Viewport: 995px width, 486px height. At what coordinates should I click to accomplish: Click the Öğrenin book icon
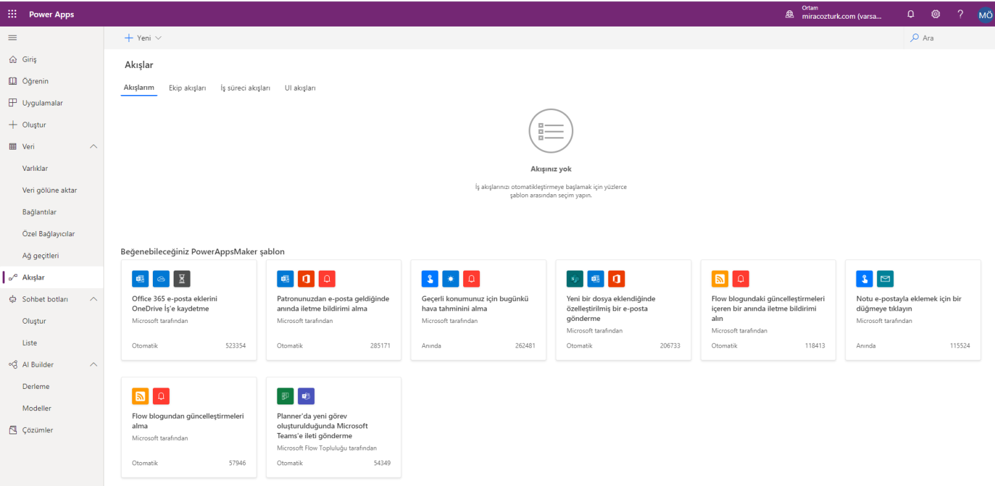point(12,81)
